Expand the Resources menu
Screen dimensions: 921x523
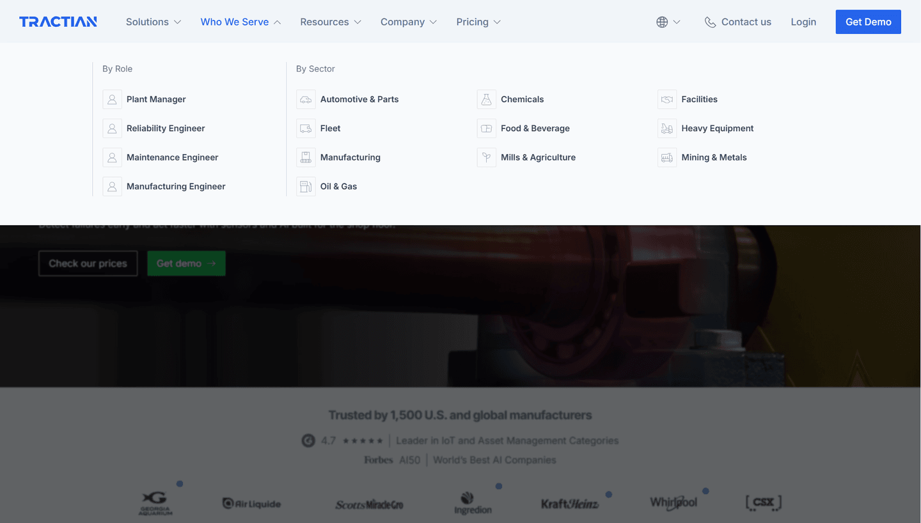point(331,22)
